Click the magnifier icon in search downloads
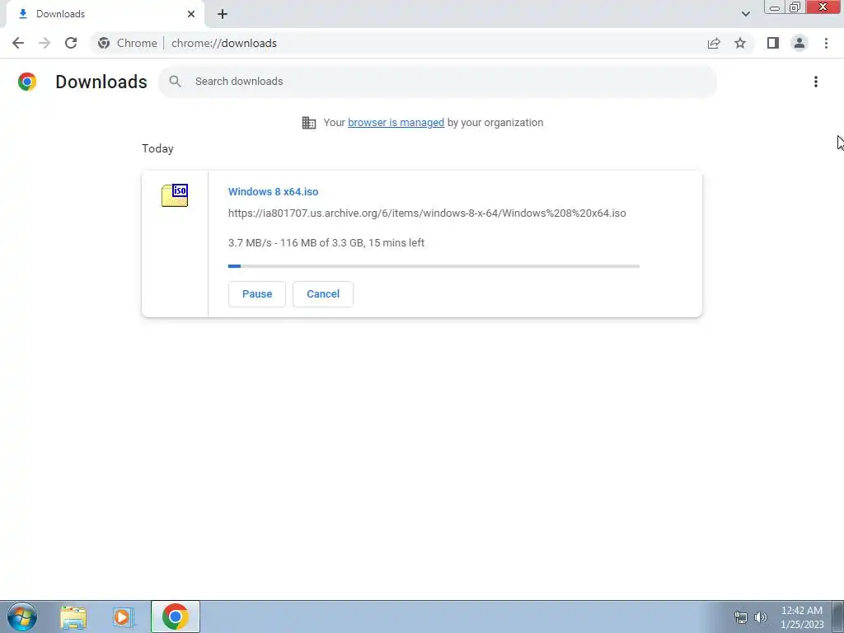 click(175, 82)
